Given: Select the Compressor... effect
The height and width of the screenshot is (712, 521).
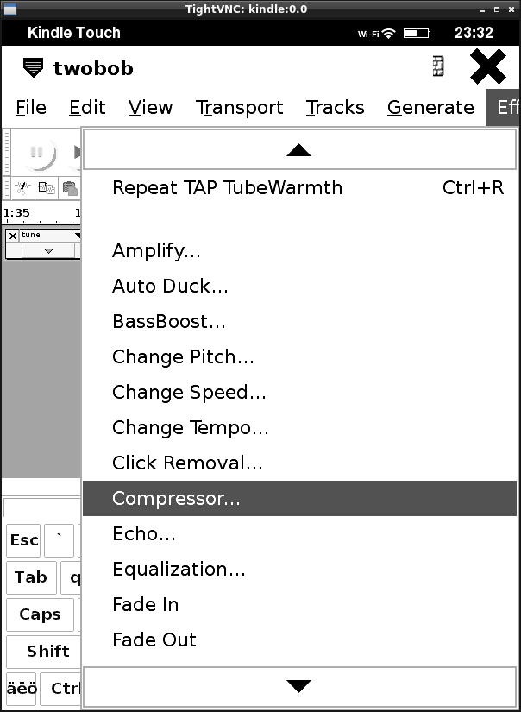Looking at the screenshot, I should pyautogui.click(x=176, y=498).
